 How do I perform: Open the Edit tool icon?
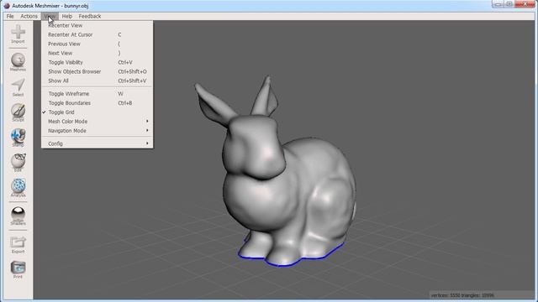coord(18,163)
